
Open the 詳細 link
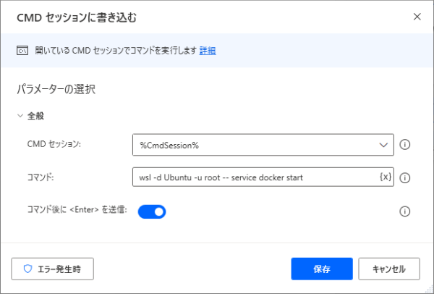pos(208,51)
